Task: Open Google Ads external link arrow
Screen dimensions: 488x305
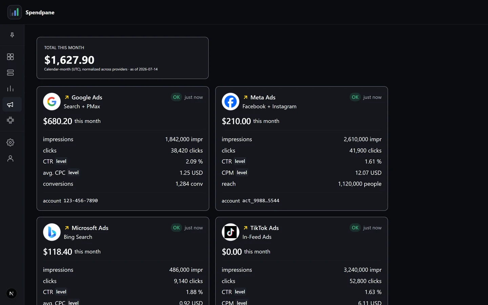Action: tap(67, 97)
